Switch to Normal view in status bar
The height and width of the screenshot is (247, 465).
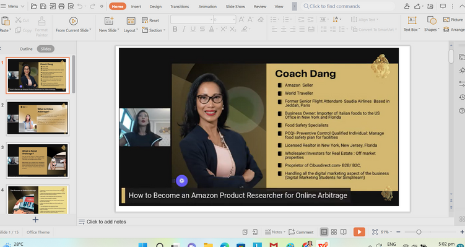point(324,232)
